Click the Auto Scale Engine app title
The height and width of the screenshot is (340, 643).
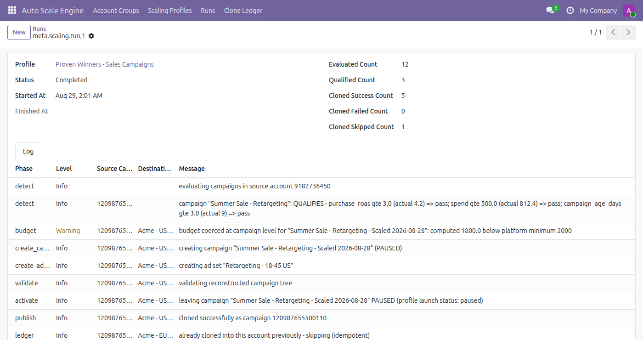pyautogui.click(x=52, y=10)
